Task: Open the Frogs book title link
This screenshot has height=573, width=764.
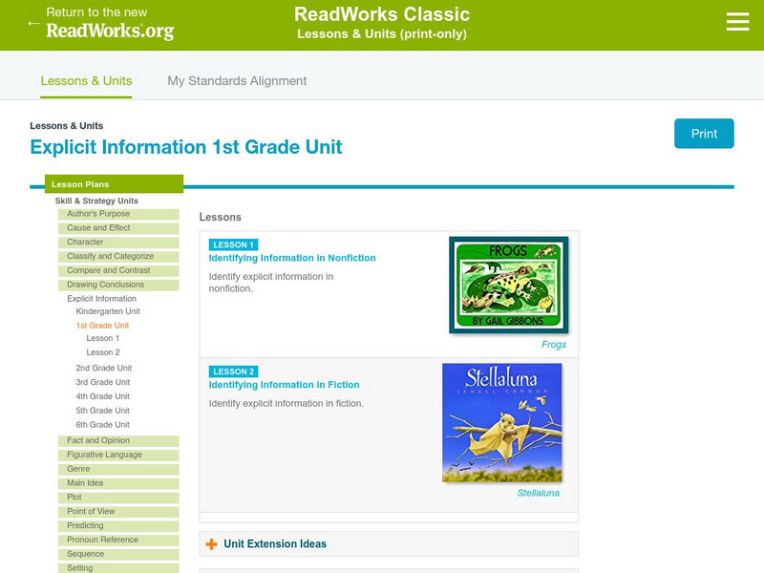Action: 554,345
